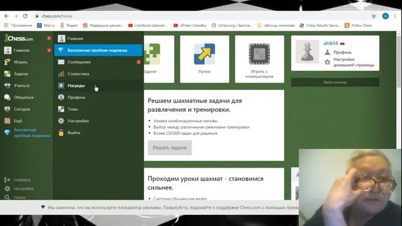Open Задачи in left sidebar
Viewport: 402px width, 226px height.
click(16, 74)
